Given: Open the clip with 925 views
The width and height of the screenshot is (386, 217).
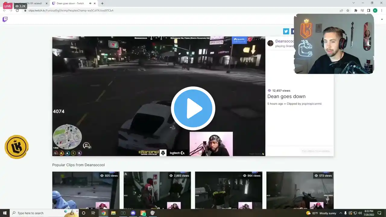Looking at the screenshot, I should tap(86, 190).
